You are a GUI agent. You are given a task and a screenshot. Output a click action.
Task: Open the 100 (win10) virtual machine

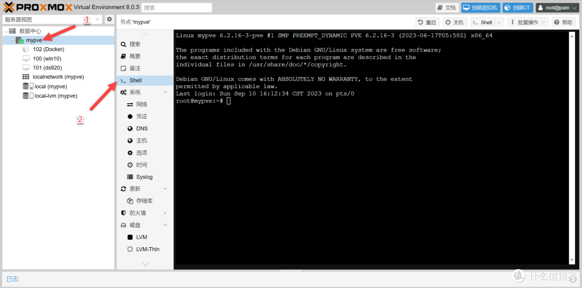pos(47,59)
